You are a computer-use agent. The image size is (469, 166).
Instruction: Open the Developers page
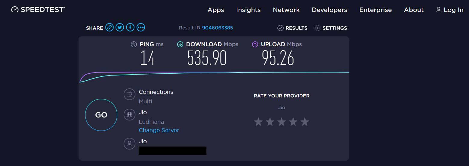coord(329,10)
